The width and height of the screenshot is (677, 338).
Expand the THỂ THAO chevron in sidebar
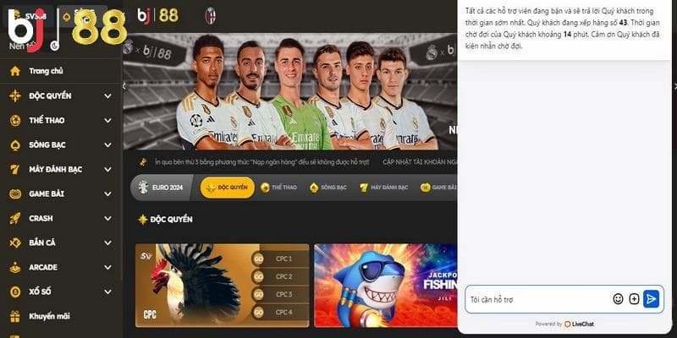click(107, 120)
